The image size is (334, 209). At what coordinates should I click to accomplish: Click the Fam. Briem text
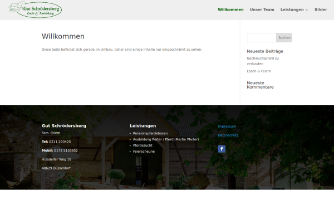pyautogui.click(x=51, y=133)
